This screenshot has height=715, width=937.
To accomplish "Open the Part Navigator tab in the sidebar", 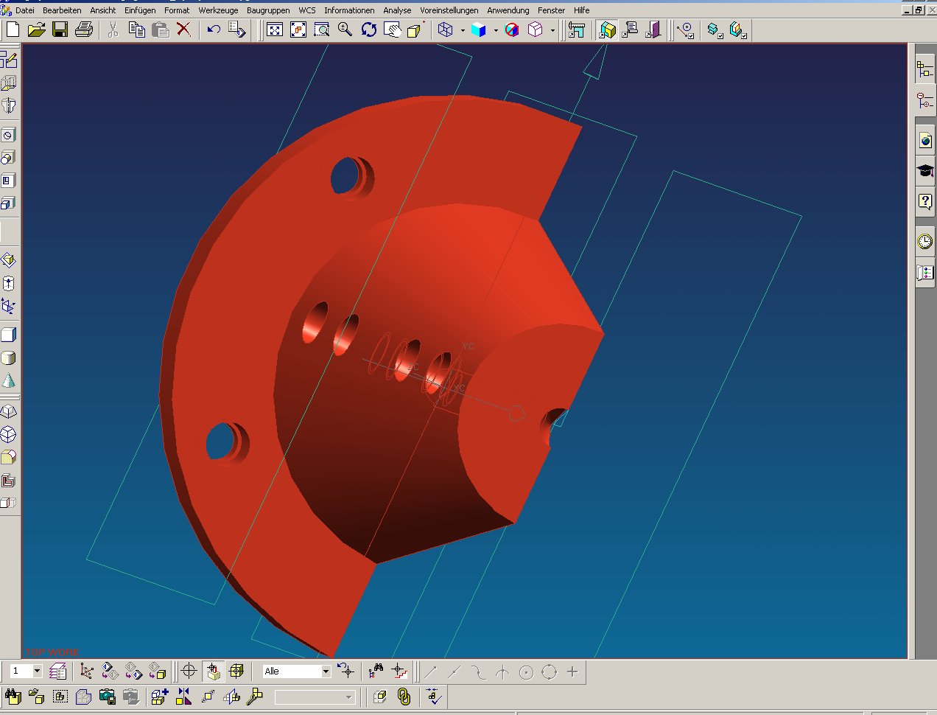I will pos(925,101).
